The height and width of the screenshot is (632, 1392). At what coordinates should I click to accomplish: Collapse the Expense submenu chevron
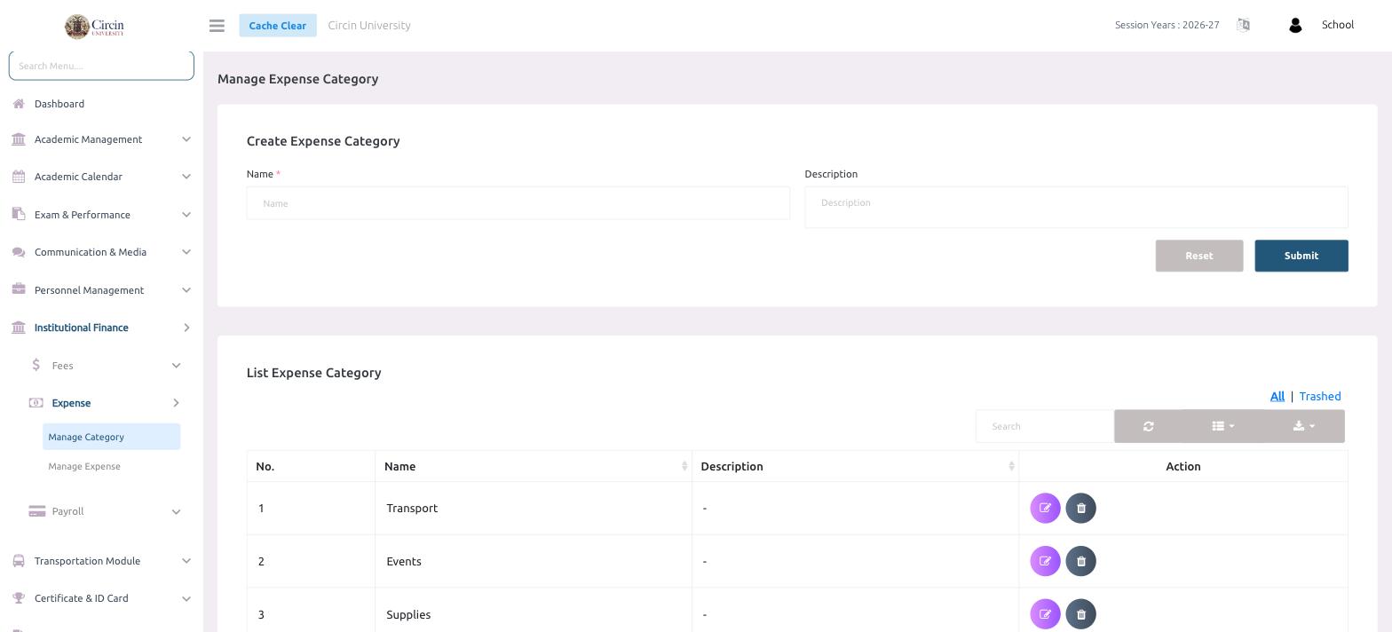176,403
